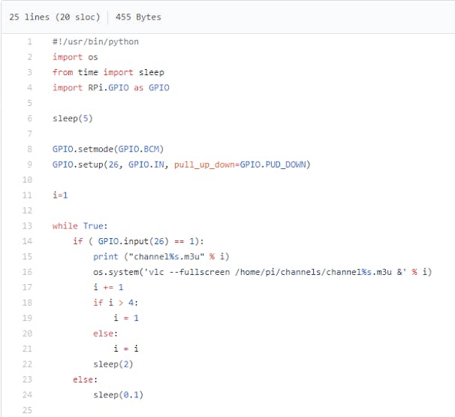This screenshot has width=455, height=417.
Task: Click the 'sleep(5)' call
Action: coord(73,119)
